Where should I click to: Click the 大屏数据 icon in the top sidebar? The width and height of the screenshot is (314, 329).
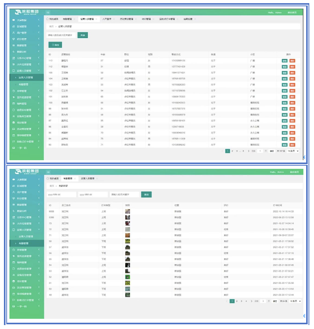tap(14, 20)
